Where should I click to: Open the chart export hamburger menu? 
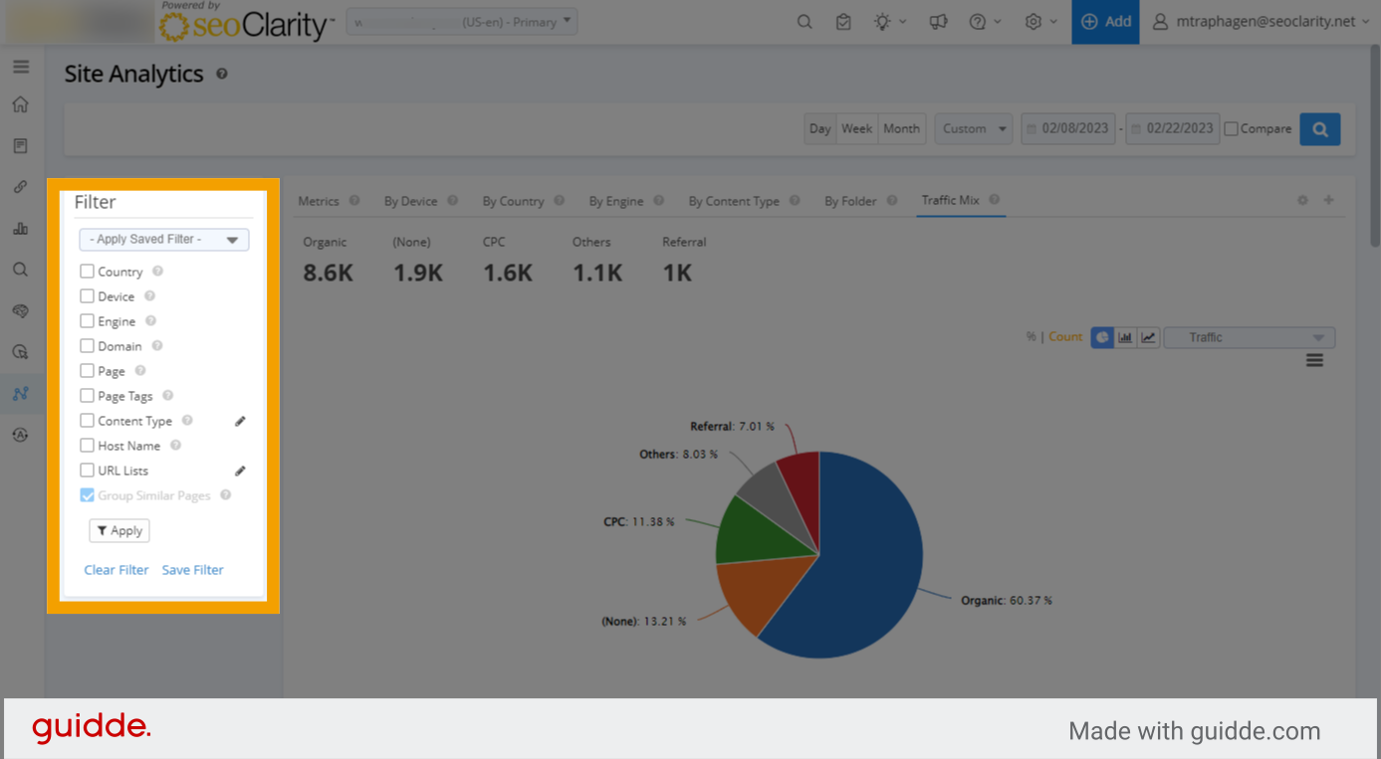coord(1315,360)
